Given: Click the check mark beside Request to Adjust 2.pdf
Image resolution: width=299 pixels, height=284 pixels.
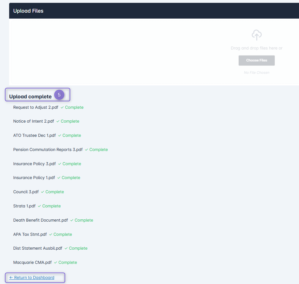Looking at the screenshot, I should (62, 107).
